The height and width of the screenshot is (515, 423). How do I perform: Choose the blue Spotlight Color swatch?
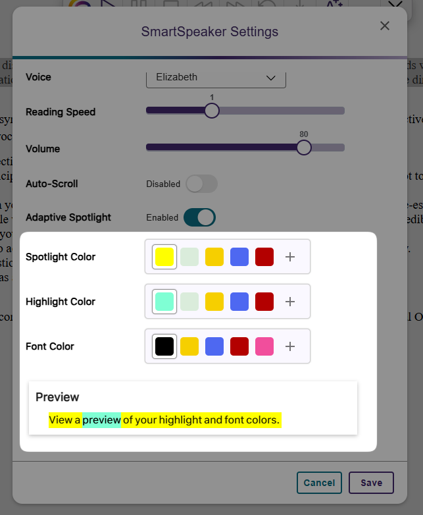point(239,257)
